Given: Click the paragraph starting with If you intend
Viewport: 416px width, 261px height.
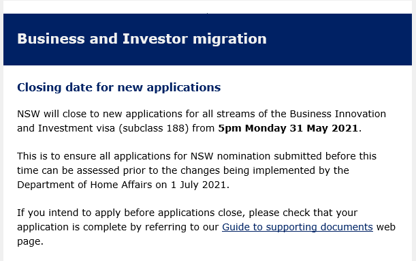Looking at the screenshot, I should (206, 227).
